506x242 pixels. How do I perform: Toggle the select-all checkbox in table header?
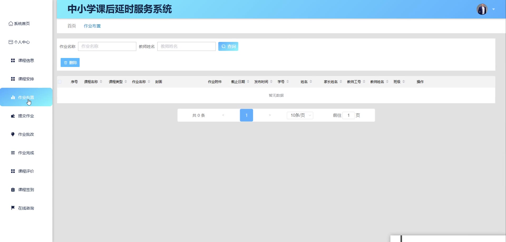[60, 82]
